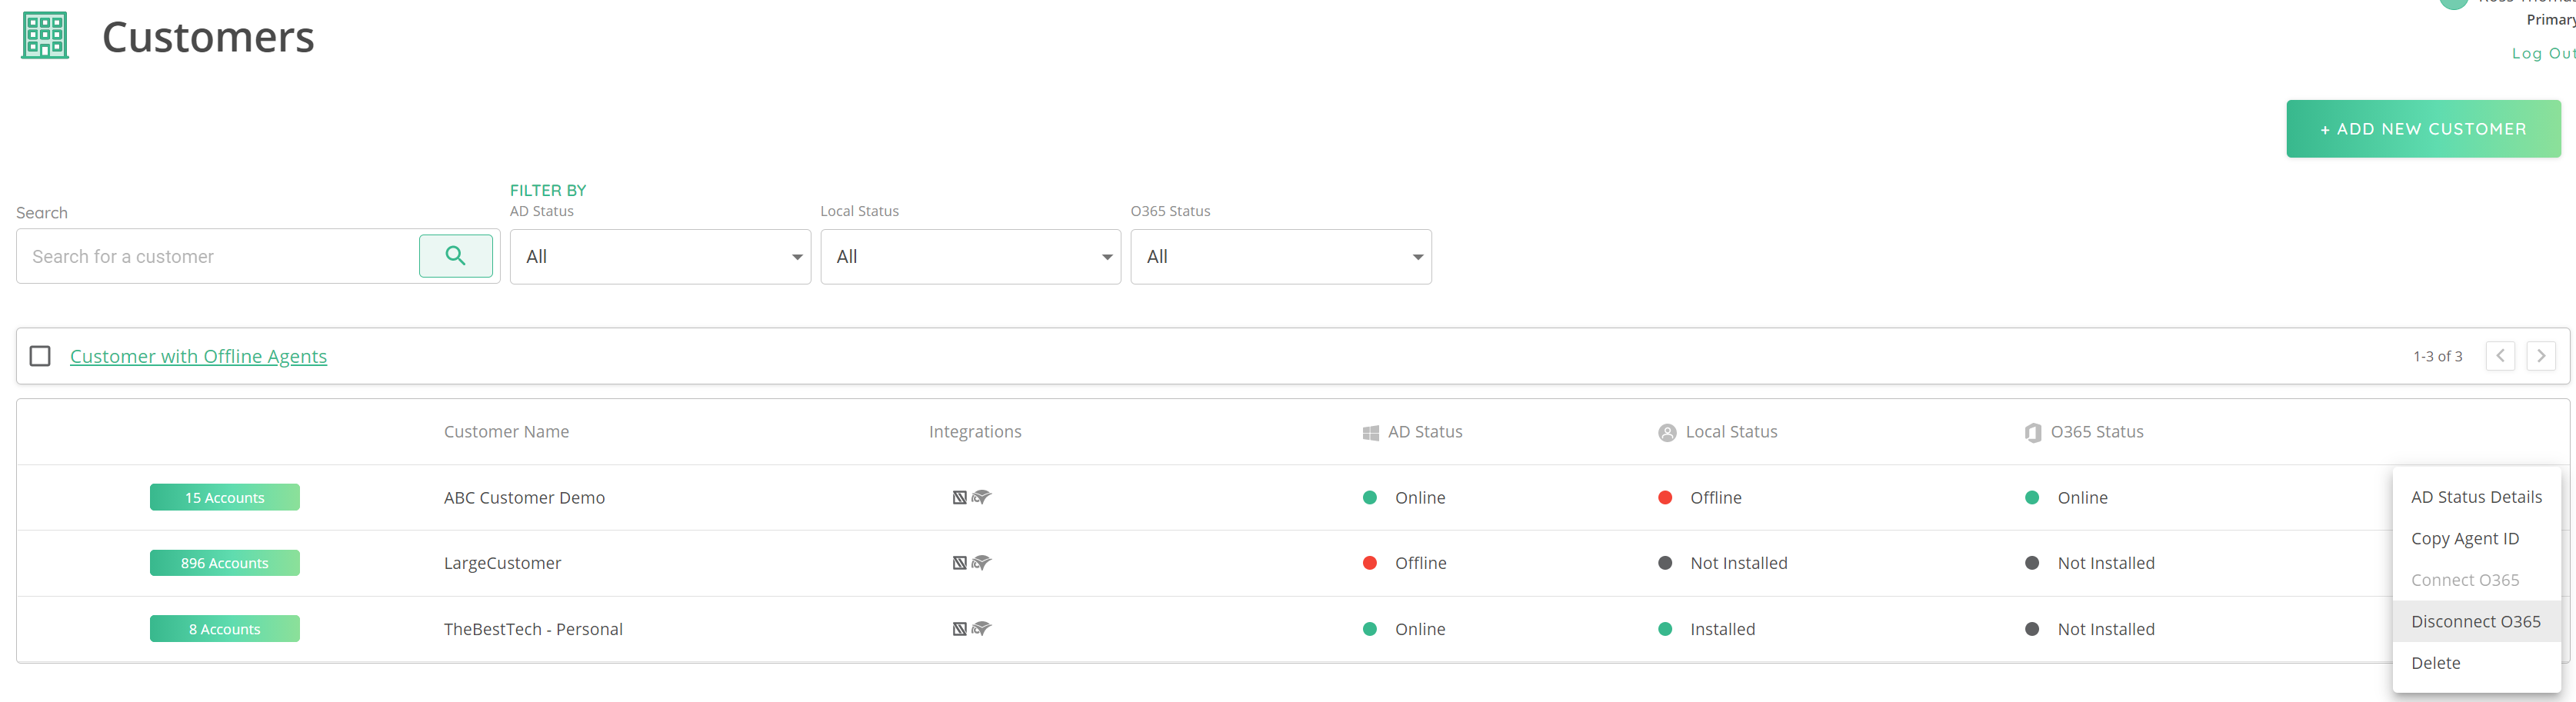Click the magnifier search button
Image resolution: width=2576 pixels, height=702 pixels.
(455, 256)
